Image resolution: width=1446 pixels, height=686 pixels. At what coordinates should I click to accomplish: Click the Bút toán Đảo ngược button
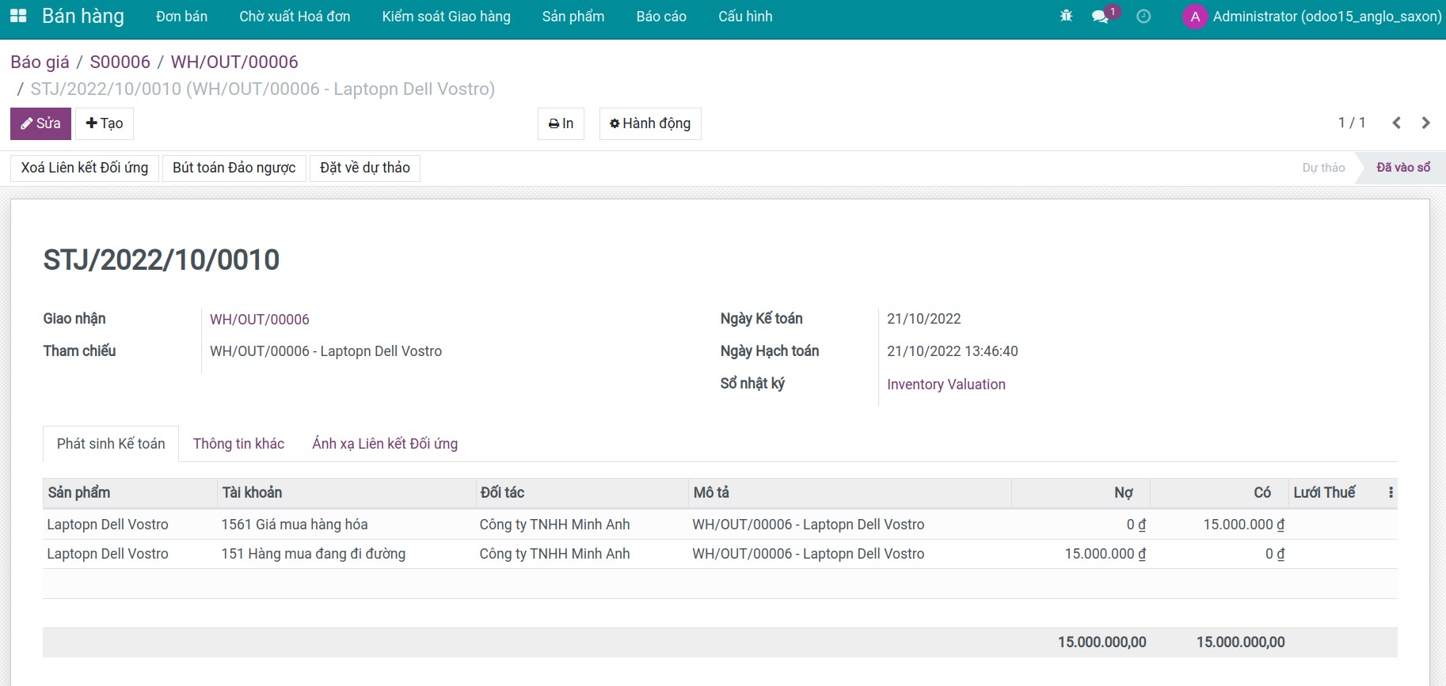[234, 168]
